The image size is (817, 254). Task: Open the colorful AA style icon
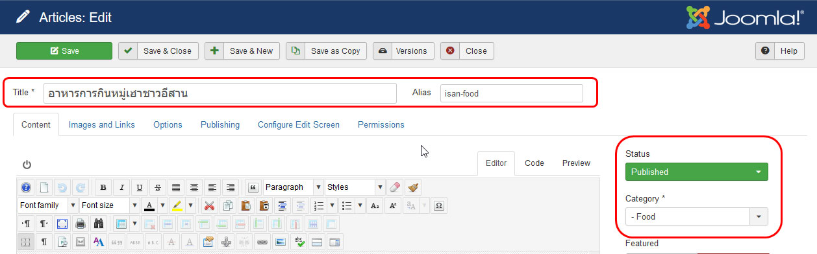[99, 242]
